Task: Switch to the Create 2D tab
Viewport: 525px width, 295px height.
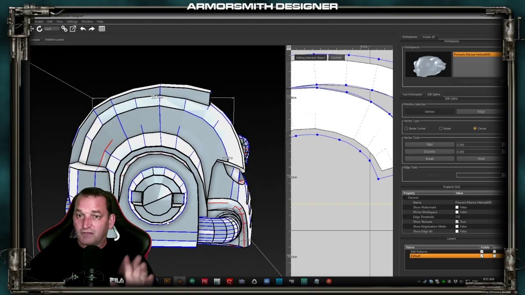Action: (x=429, y=37)
